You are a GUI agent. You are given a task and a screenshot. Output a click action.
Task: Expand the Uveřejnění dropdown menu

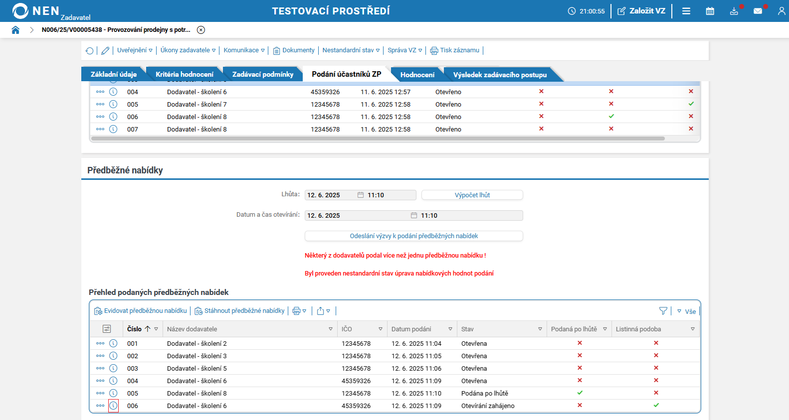tap(135, 50)
